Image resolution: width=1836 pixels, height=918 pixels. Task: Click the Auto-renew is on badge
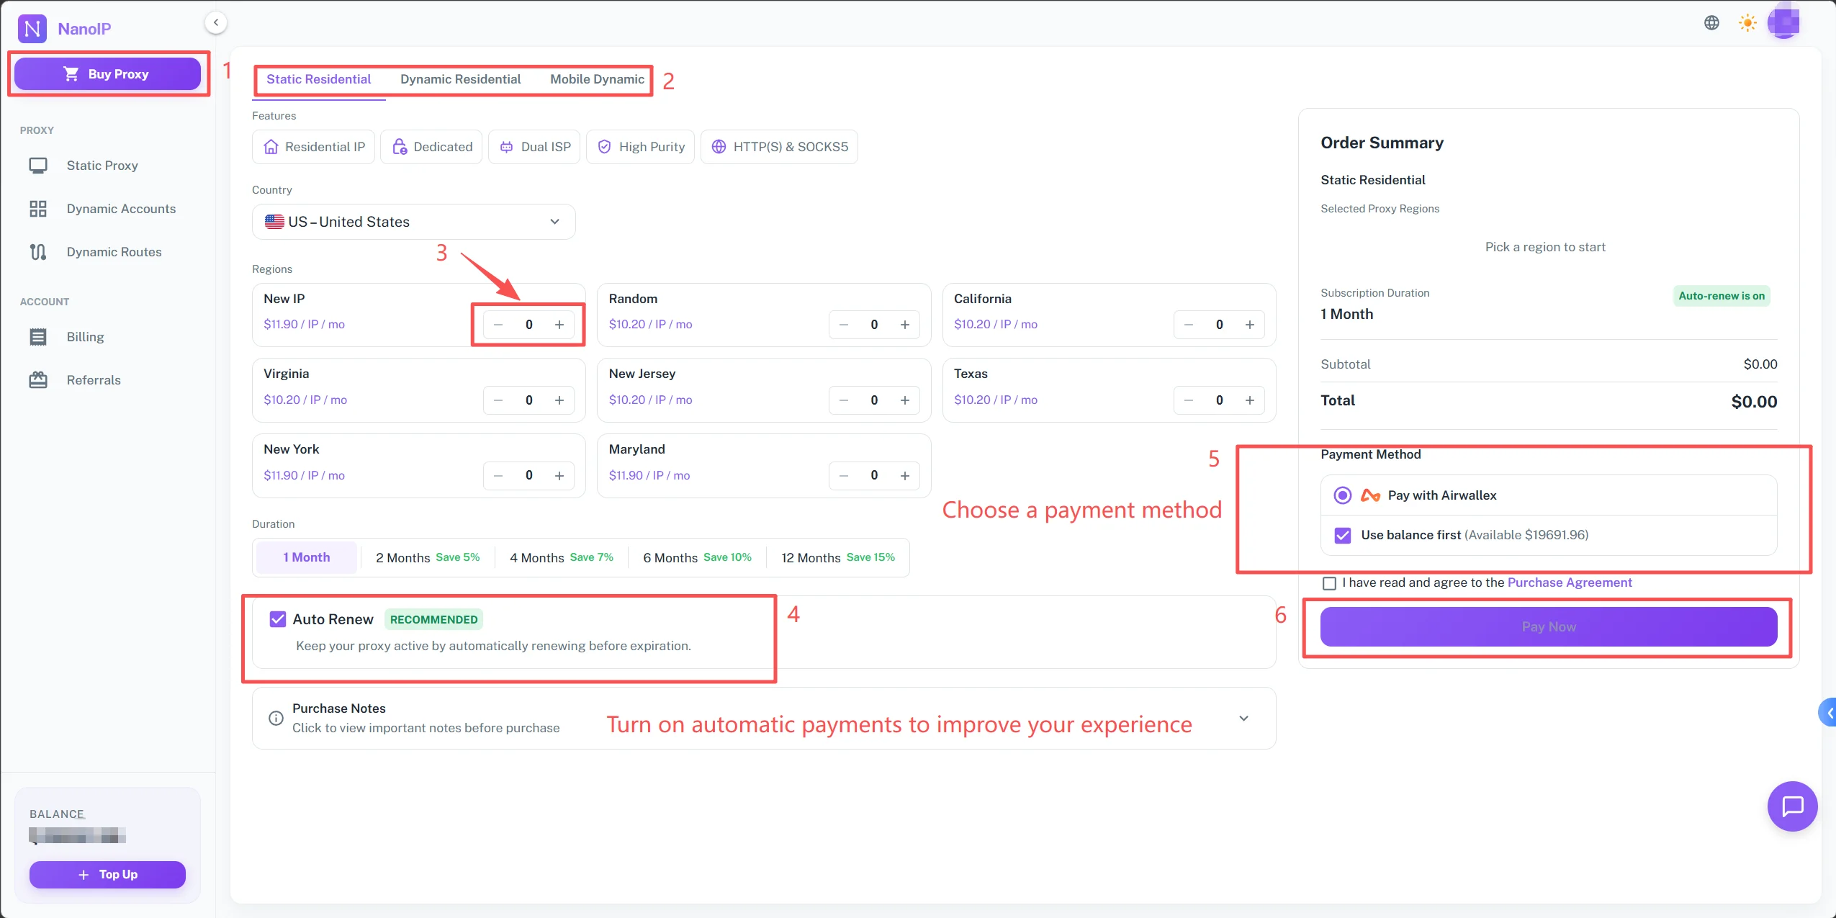coord(1722,296)
